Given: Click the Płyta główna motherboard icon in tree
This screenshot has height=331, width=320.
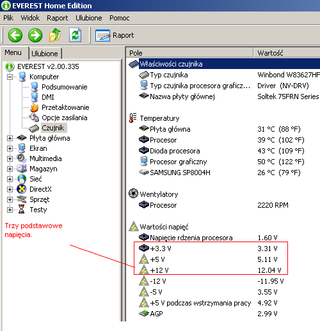Looking at the screenshot, I should (22, 138).
